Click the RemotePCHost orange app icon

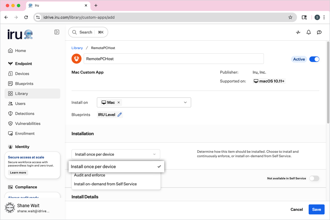76,59
